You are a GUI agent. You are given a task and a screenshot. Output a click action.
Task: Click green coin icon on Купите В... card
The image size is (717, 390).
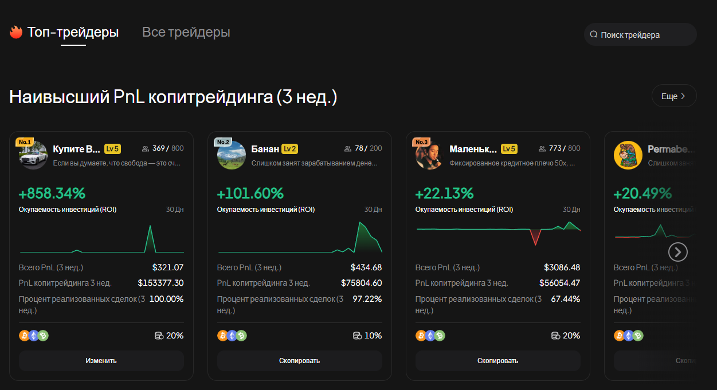[43, 336]
